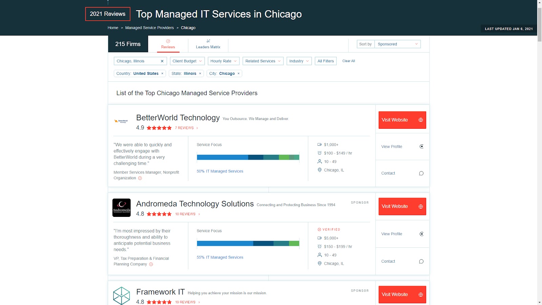Click the location pin beside Andromeda's Chicago, IL
This screenshot has width=542, height=305.
(319, 264)
